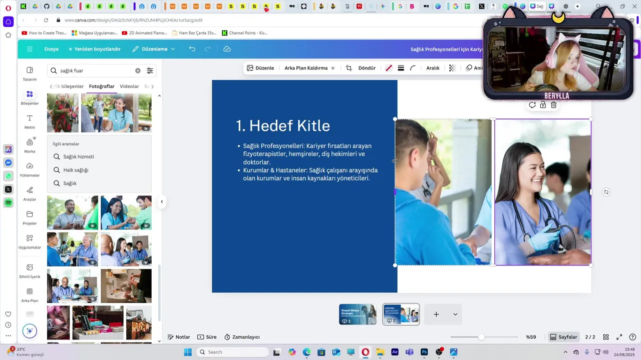
Task: Click the Windows taskbar Search box
Action: click(232, 352)
